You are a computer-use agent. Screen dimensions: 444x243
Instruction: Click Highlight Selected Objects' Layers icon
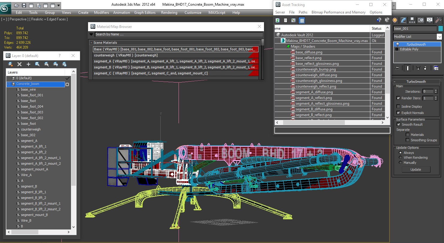[x=46, y=64]
